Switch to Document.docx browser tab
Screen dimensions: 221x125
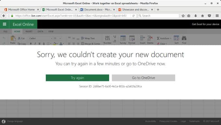pos(98,10)
